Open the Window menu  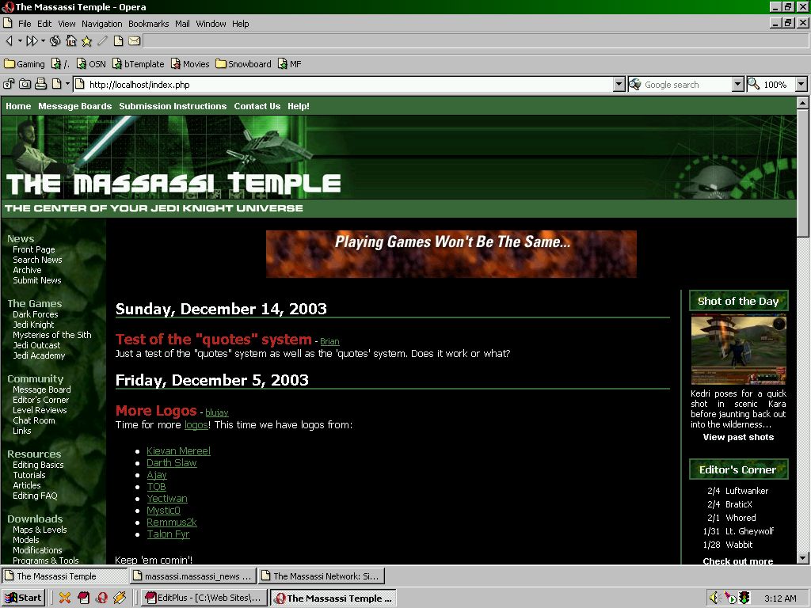point(211,24)
